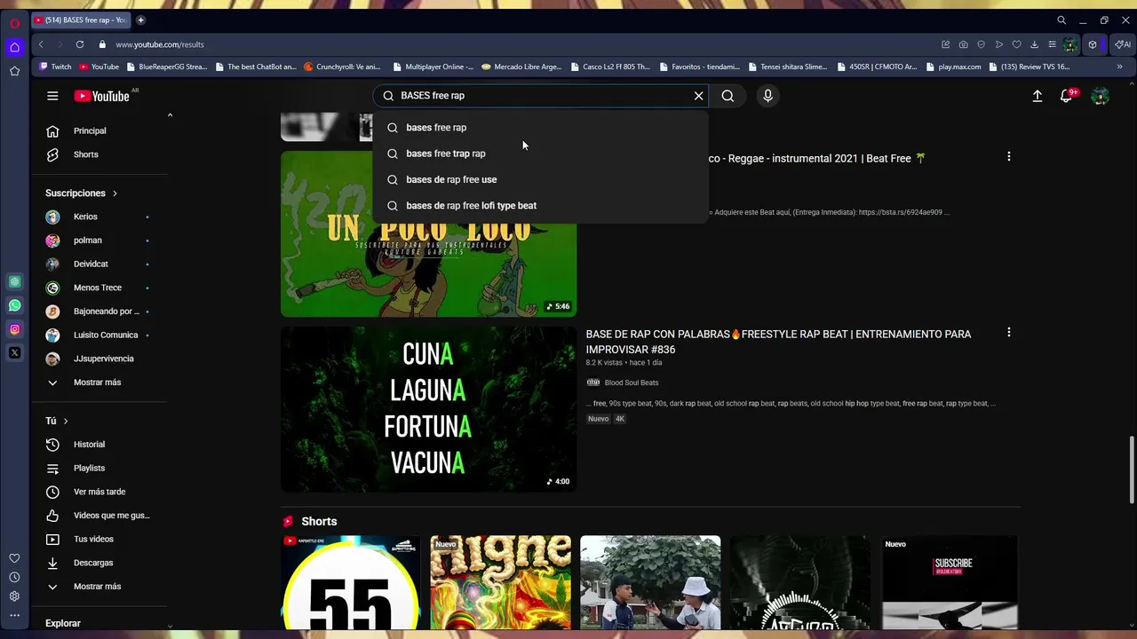The width and height of the screenshot is (1137, 639).
Task: Open the BASE DE RAP CON PALABRAS video title
Action: 778,342
